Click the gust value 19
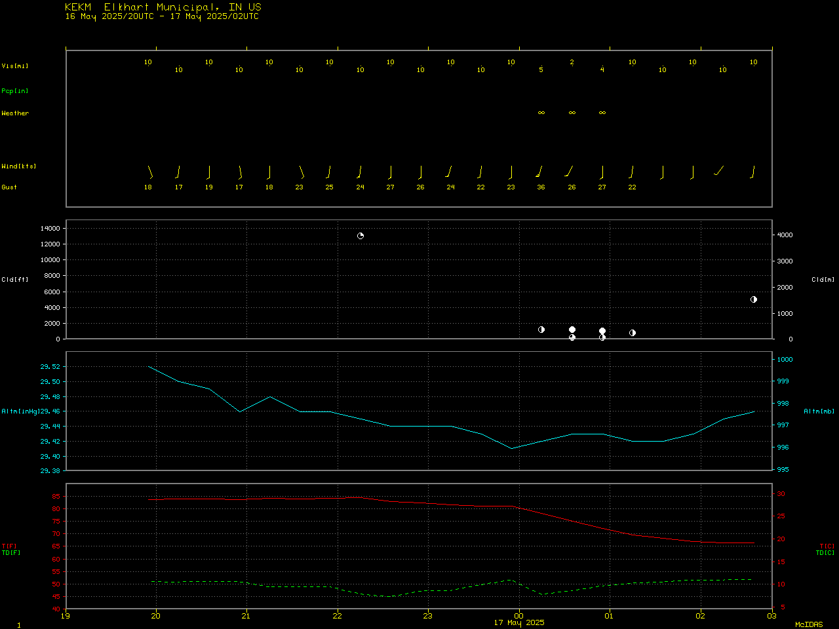The width and height of the screenshot is (839, 629). [208, 187]
